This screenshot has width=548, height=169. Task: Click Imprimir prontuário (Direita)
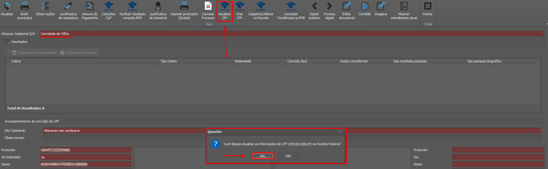[184, 10]
